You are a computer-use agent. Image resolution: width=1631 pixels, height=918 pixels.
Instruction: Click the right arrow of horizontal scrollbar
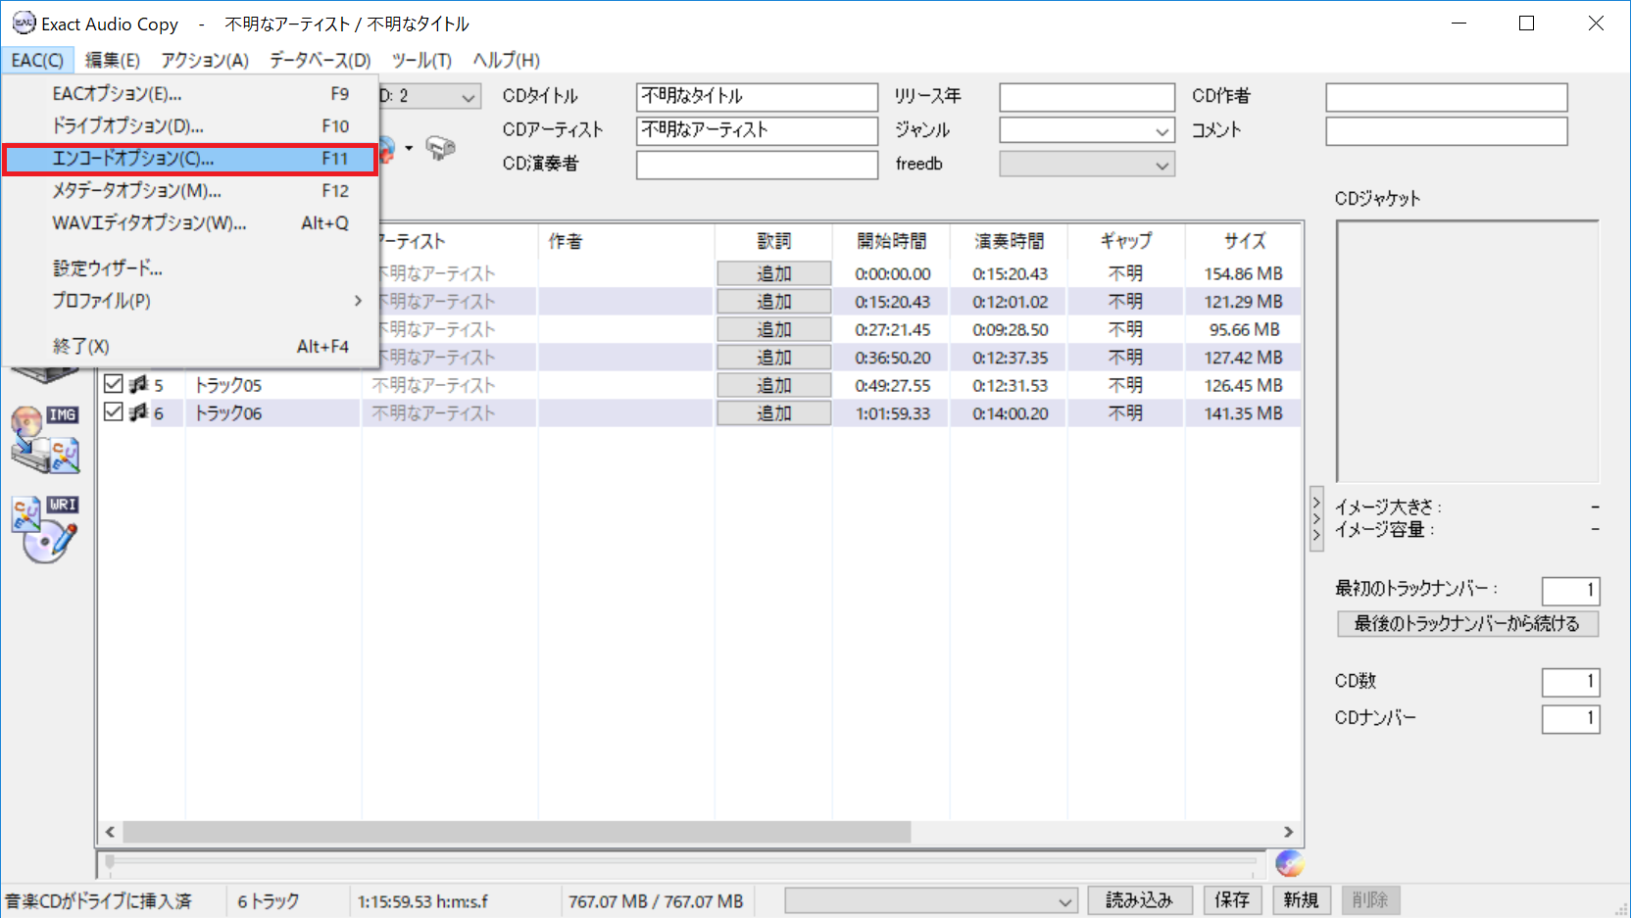point(1288,832)
